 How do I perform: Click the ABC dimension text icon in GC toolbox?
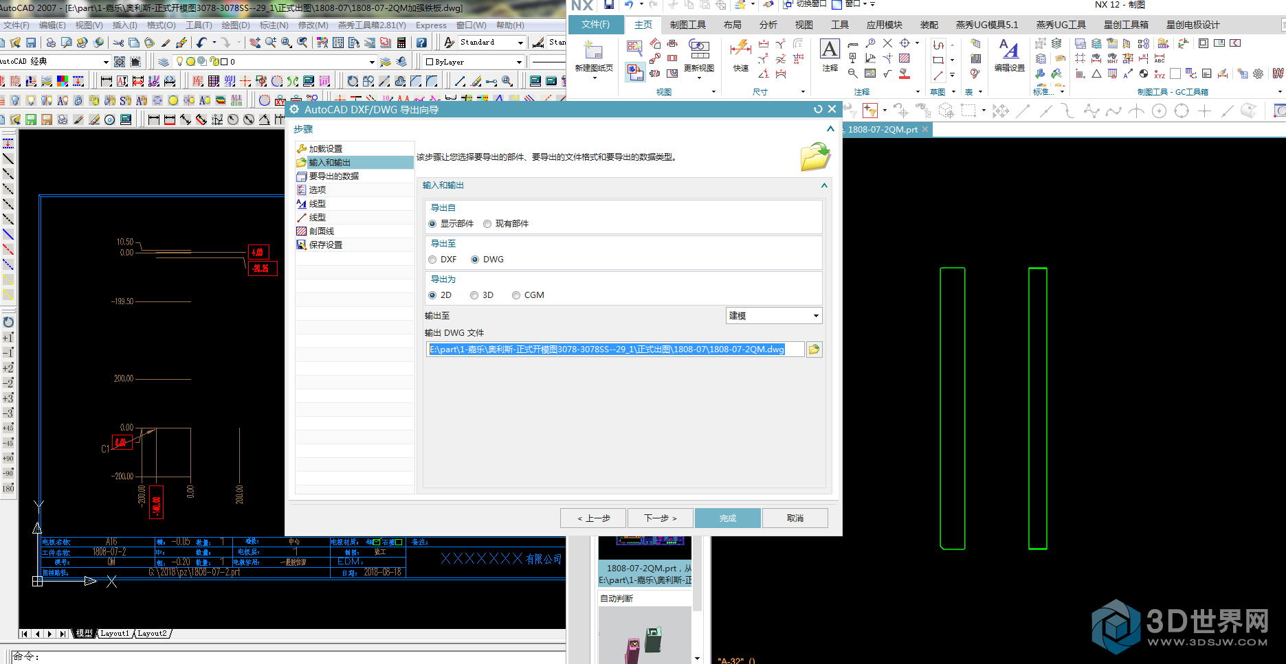tap(1160, 58)
